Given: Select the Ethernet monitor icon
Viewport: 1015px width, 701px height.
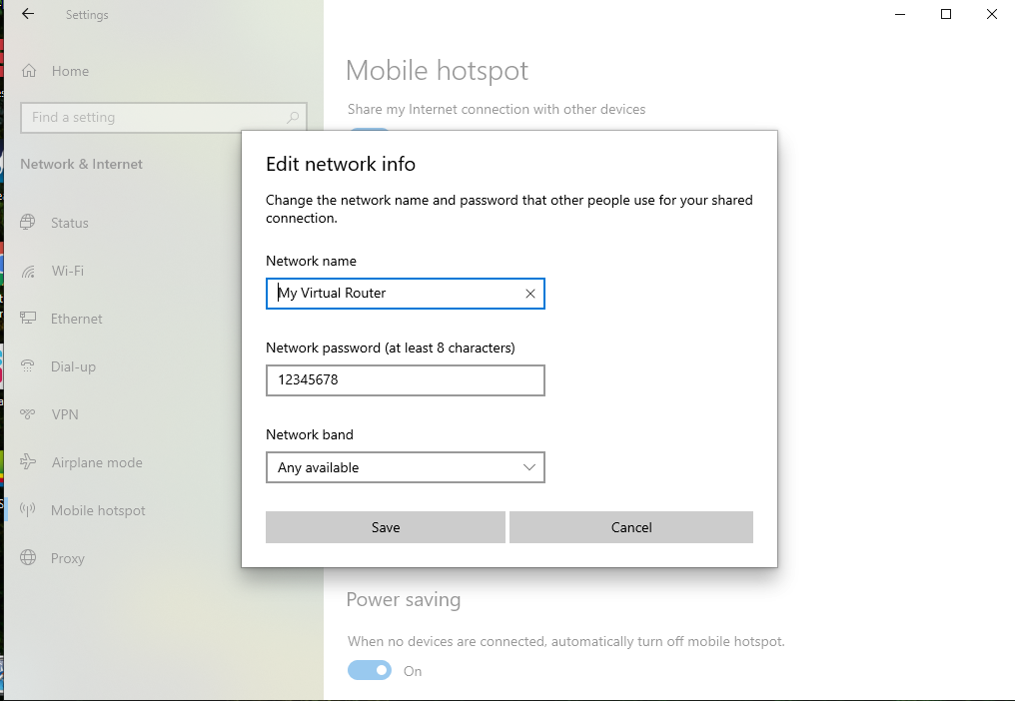Looking at the screenshot, I should [28, 319].
